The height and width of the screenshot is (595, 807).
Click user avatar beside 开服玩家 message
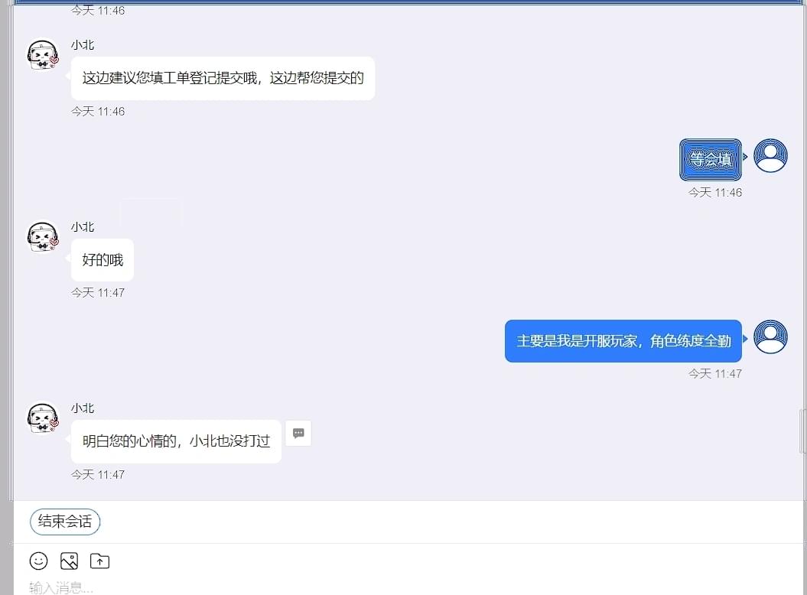[770, 337]
